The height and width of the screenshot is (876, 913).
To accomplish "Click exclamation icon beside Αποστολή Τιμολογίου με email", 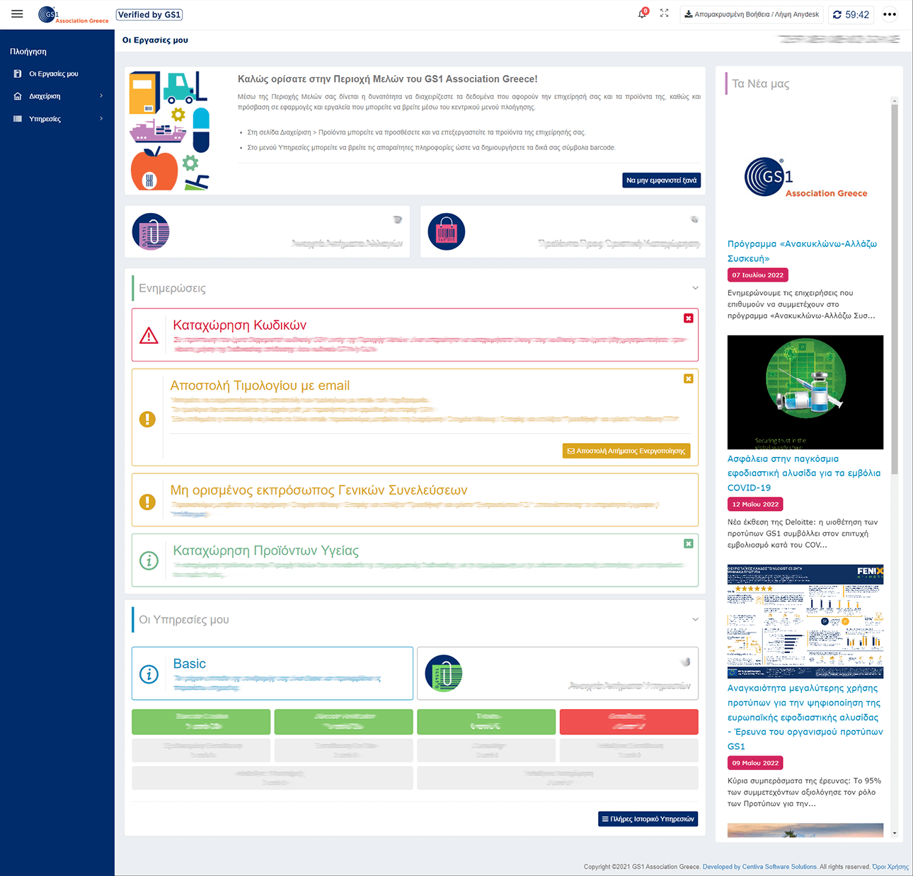I will pos(147,419).
